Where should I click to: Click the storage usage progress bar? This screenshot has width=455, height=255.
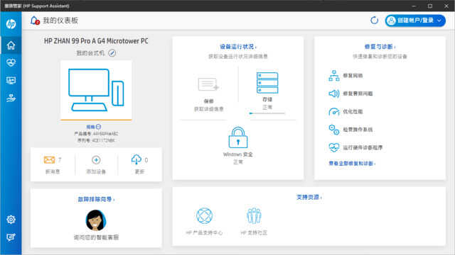267,113
